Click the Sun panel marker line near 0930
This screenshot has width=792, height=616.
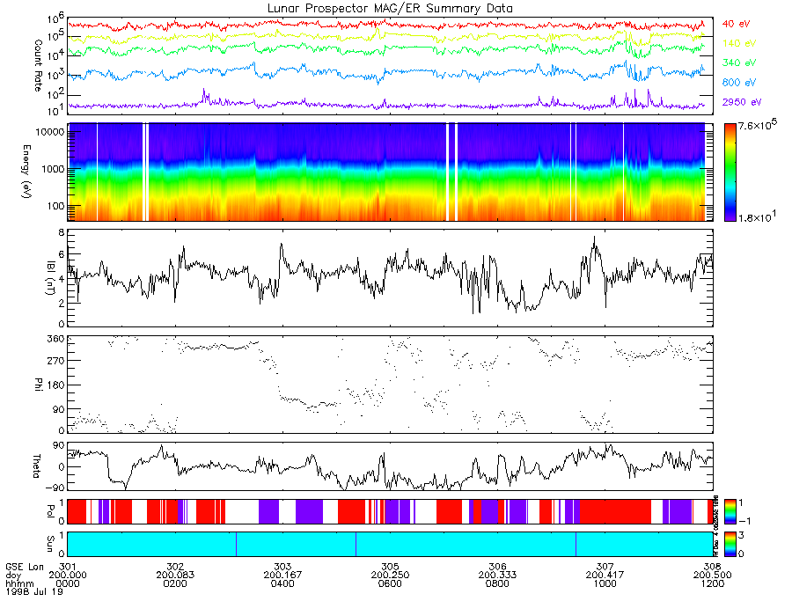tap(576, 544)
